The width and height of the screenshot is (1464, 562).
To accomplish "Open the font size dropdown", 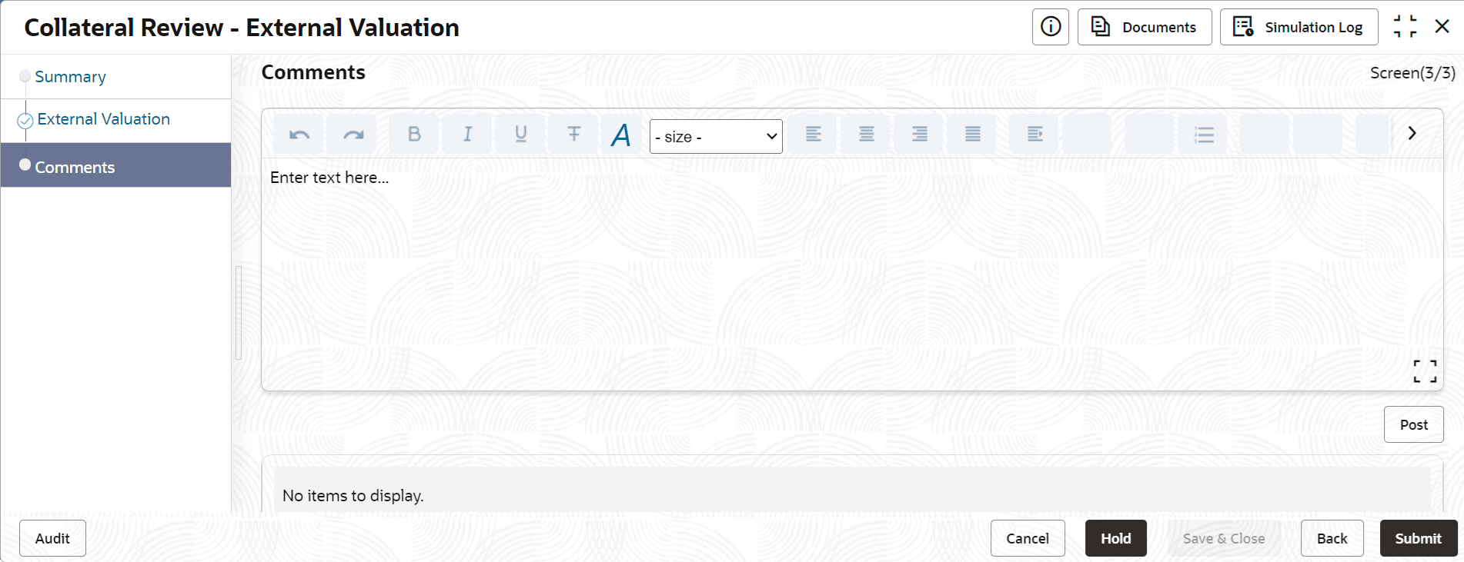I will tap(716, 136).
